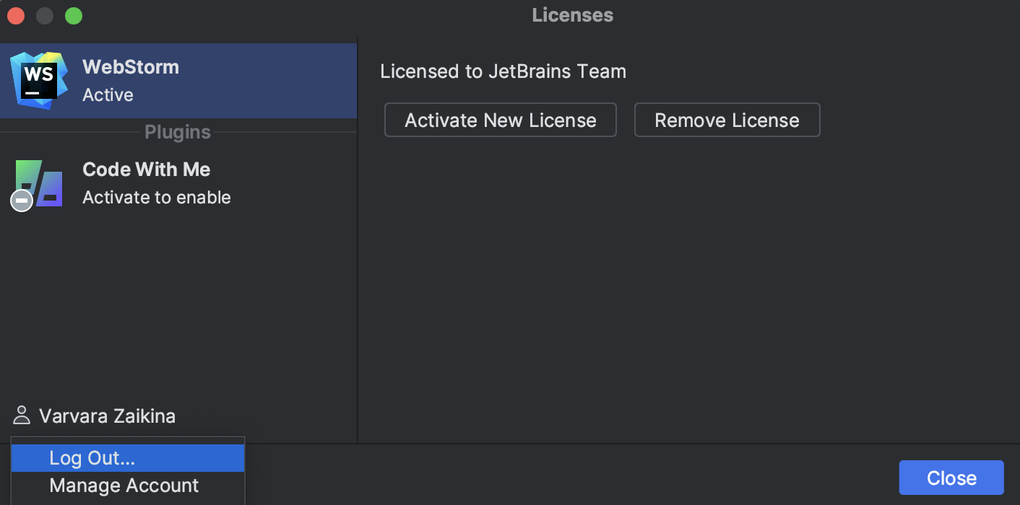This screenshot has height=505, width=1020.
Task: Click the WebStorm application logo icon
Action: (38, 80)
